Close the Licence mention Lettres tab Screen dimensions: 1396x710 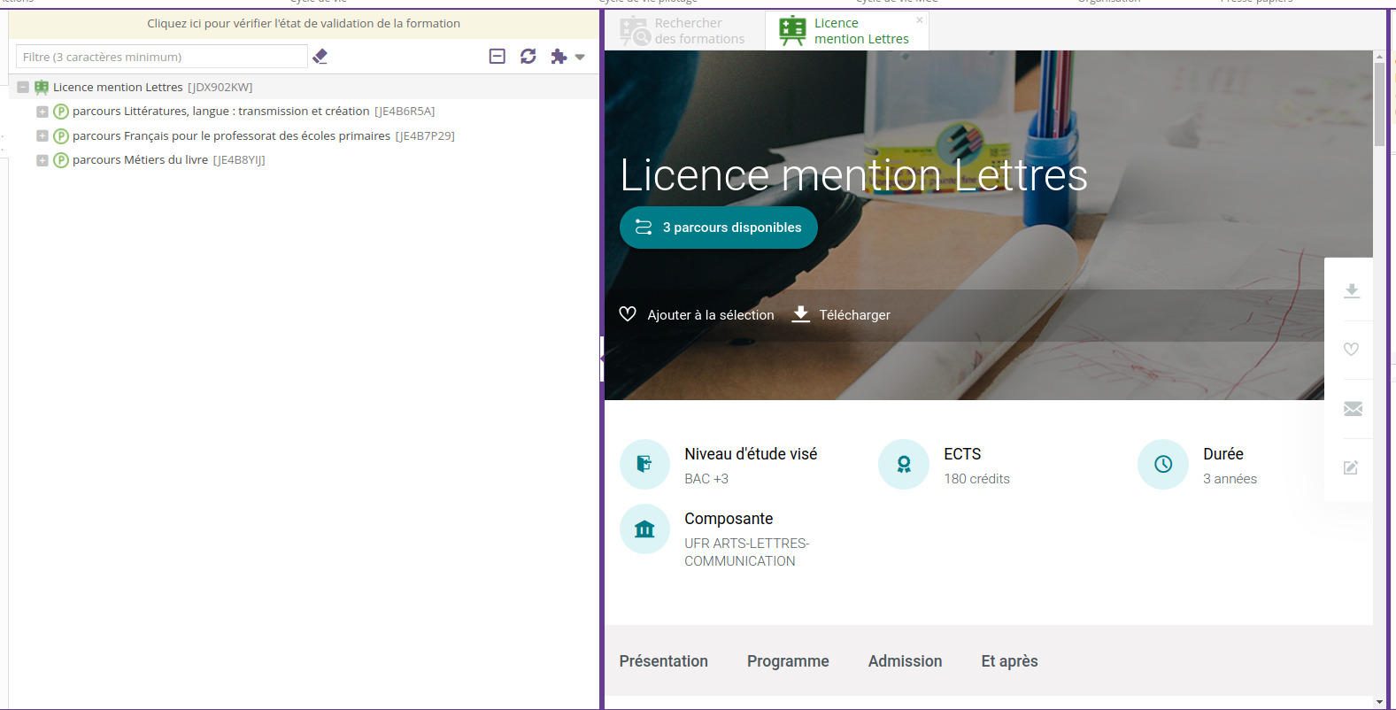point(920,19)
